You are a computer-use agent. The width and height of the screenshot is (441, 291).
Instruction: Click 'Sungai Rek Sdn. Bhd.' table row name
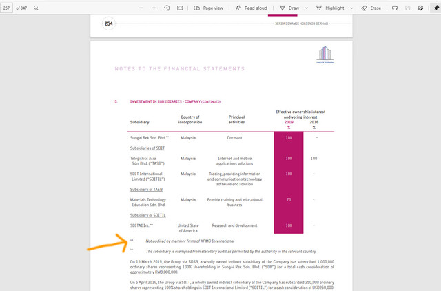150,138
